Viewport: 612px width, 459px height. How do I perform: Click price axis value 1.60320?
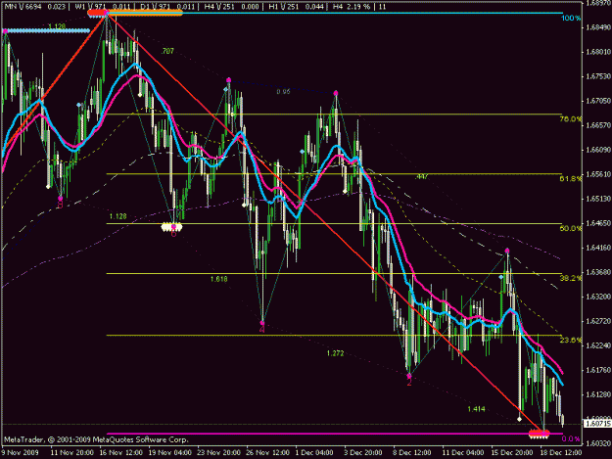coord(598,443)
